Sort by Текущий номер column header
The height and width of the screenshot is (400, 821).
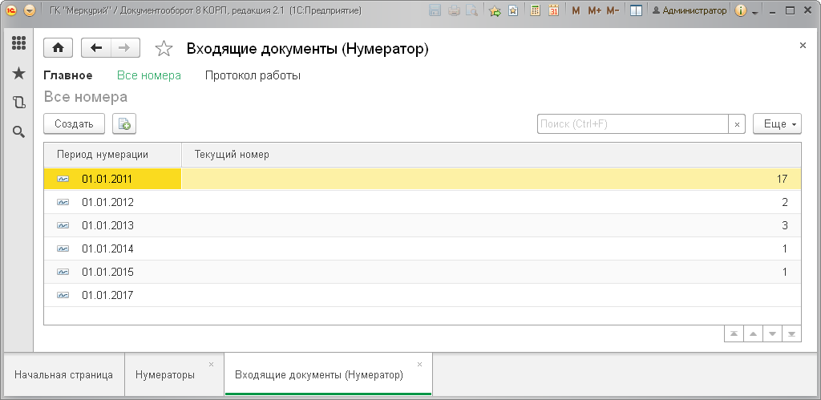491,155
